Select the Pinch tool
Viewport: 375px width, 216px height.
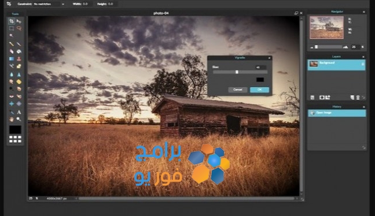[x=19, y=104]
